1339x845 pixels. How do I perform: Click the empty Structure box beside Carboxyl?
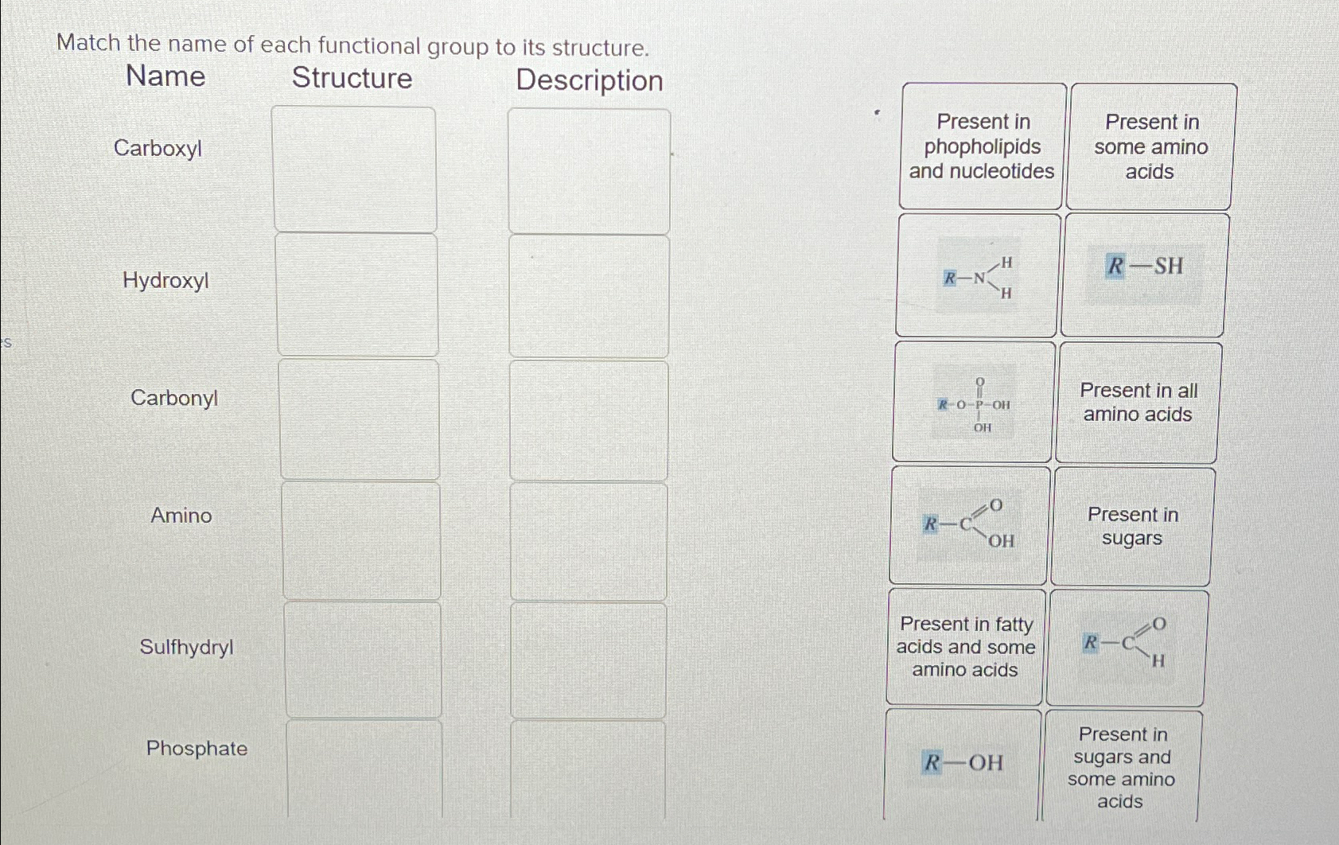point(356,169)
